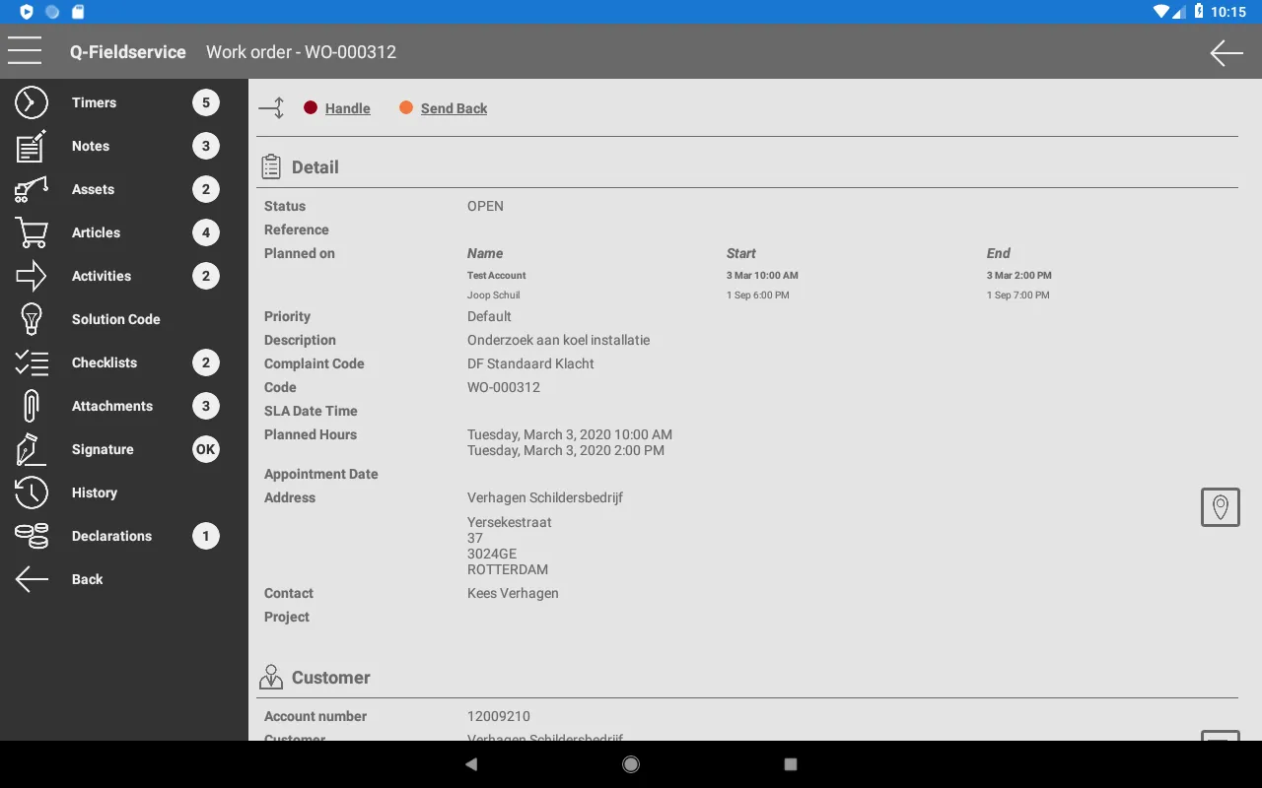
Task: Select Back in the sidebar
Action: click(x=124, y=579)
